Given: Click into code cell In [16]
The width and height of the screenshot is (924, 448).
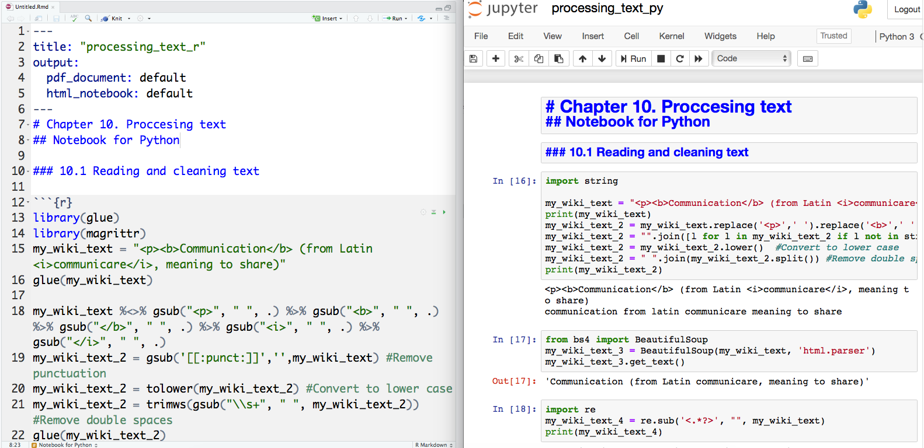Looking at the screenshot, I should click(729, 225).
